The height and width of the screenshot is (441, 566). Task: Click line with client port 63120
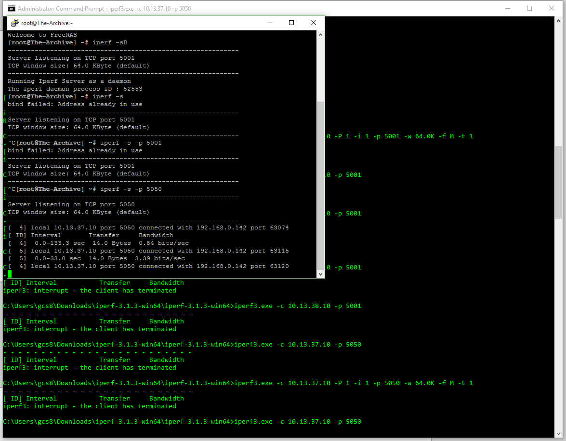click(x=148, y=266)
